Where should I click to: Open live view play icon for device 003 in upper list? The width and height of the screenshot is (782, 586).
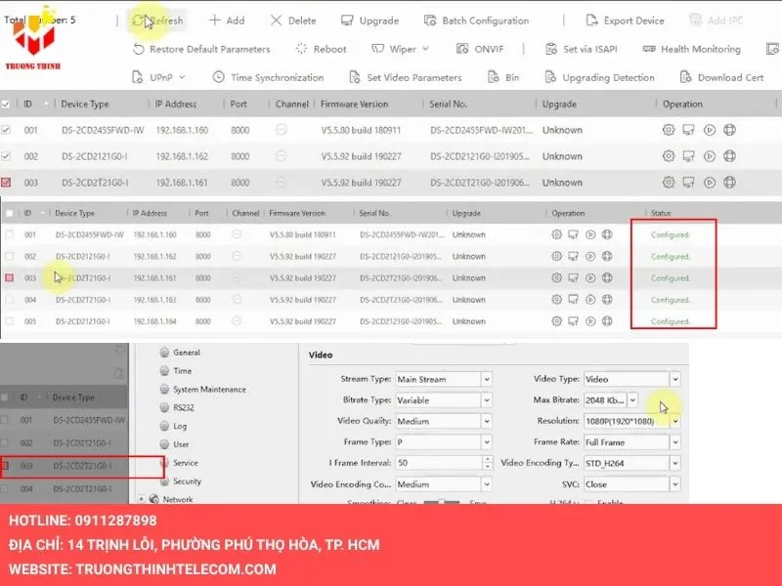coord(710,182)
